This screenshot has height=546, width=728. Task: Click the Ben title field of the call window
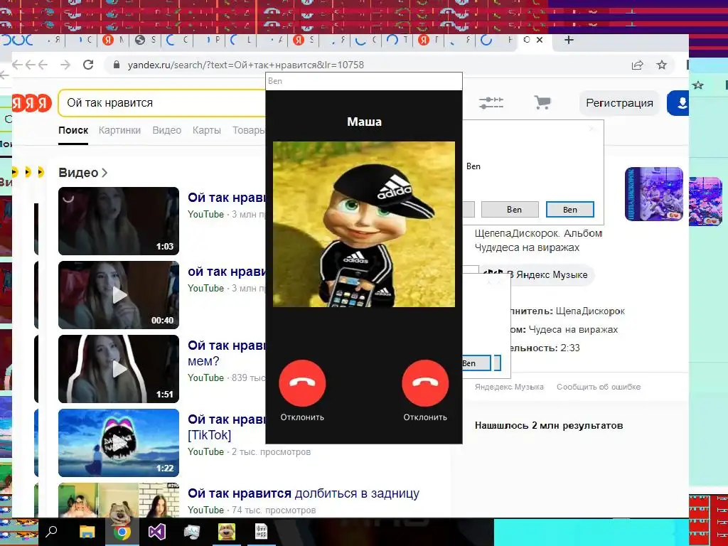(364, 81)
